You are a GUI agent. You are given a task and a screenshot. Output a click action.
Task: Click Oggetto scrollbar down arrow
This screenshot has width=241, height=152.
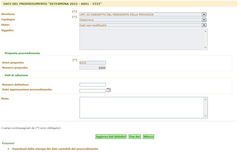tap(205, 47)
